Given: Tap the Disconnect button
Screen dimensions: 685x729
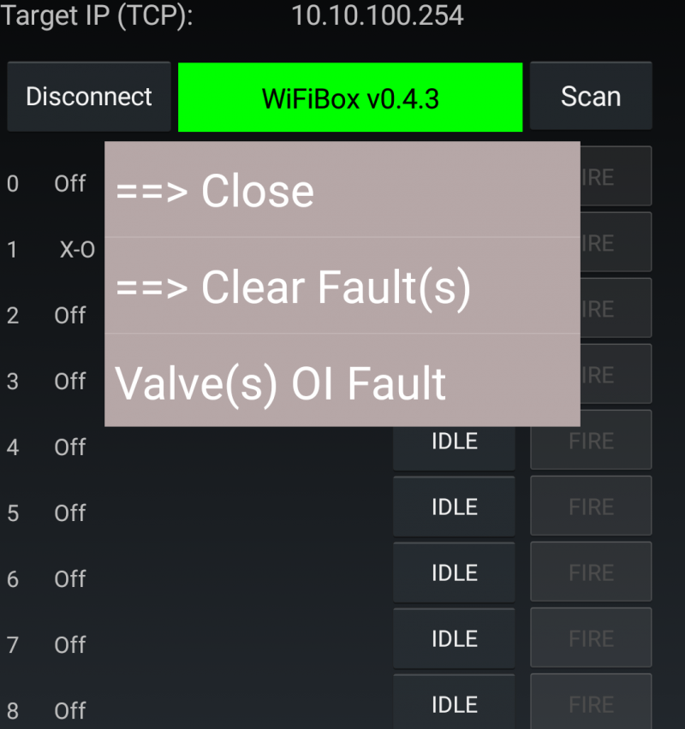Looking at the screenshot, I should [x=89, y=97].
